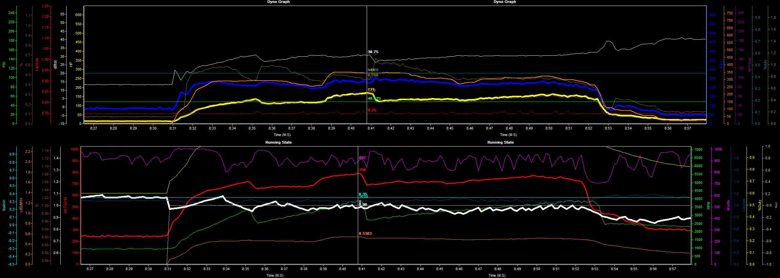Click 8:31 tick on Running State time axis

(168, 269)
